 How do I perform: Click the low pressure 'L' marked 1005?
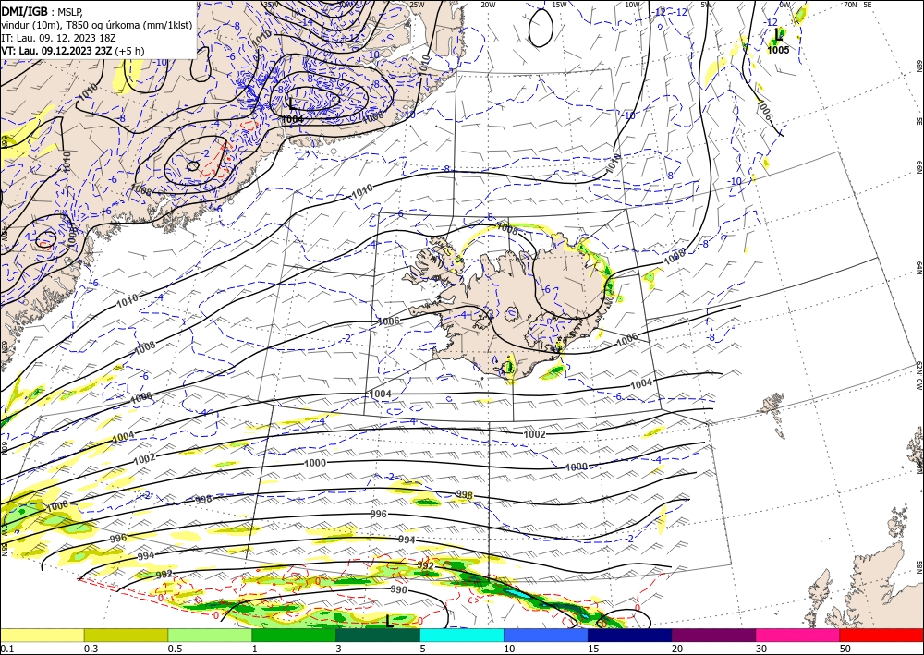click(x=778, y=34)
